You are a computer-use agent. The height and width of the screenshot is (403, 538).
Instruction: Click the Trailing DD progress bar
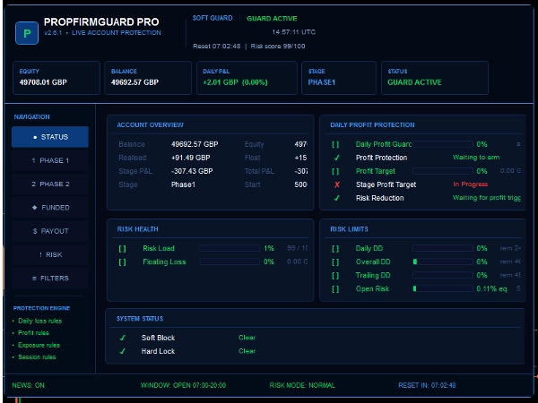click(443, 275)
